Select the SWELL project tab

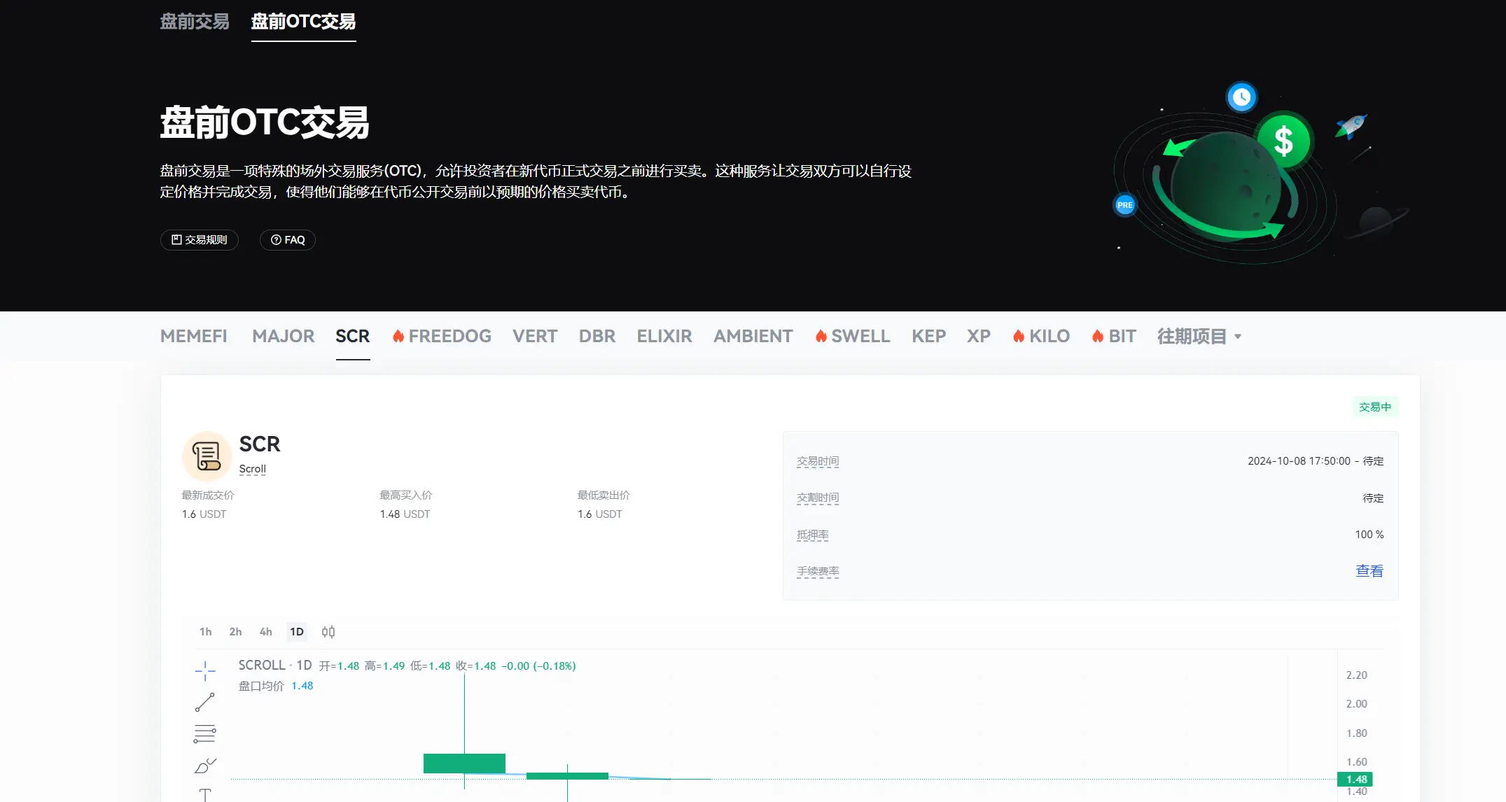click(853, 337)
